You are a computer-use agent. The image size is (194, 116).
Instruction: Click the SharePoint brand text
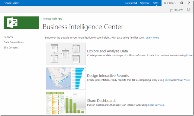11,3
